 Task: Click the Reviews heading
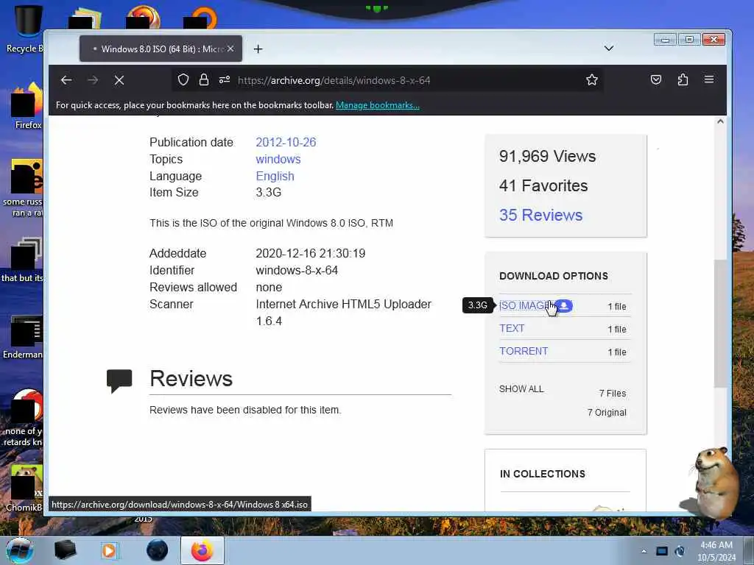(x=191, y=379)
